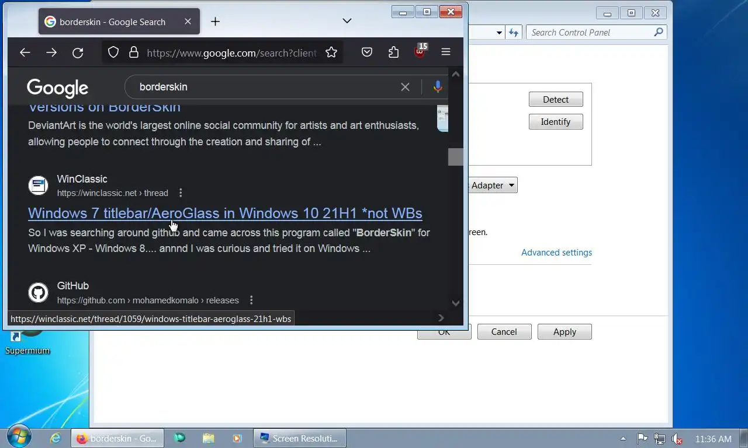
Task: Open the muted volume tray icon
Action: point(677,439)
